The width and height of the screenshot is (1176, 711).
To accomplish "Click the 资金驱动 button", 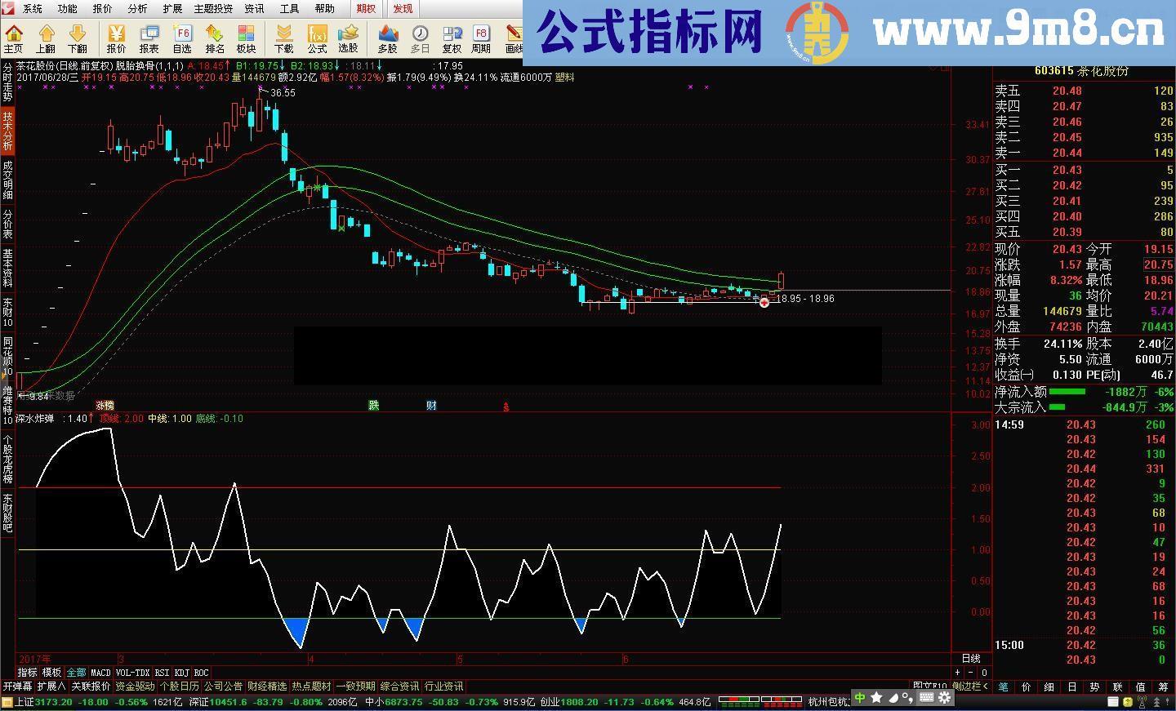I will click(x=135, y=687).
